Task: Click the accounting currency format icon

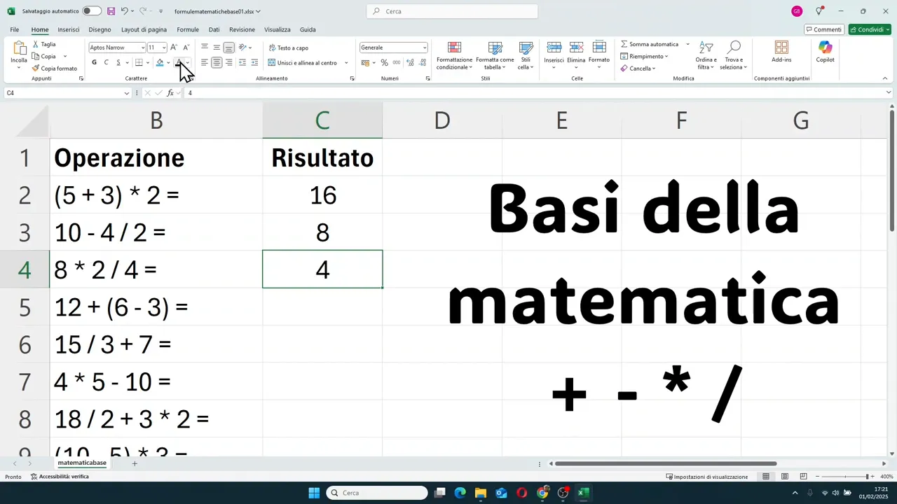Action: pos(365,62)
